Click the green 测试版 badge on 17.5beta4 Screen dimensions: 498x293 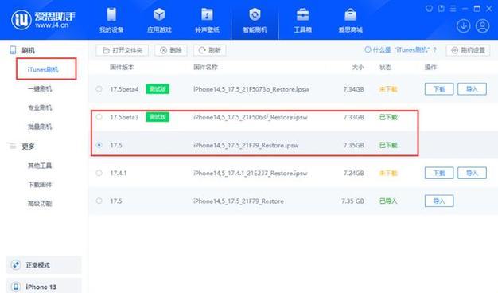click(158, 89)
